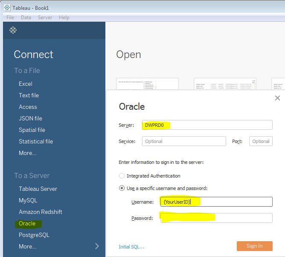Screen dimensions: 285x257
Task: Open the Initial SQL link
Action: click(x=131, y=247)
